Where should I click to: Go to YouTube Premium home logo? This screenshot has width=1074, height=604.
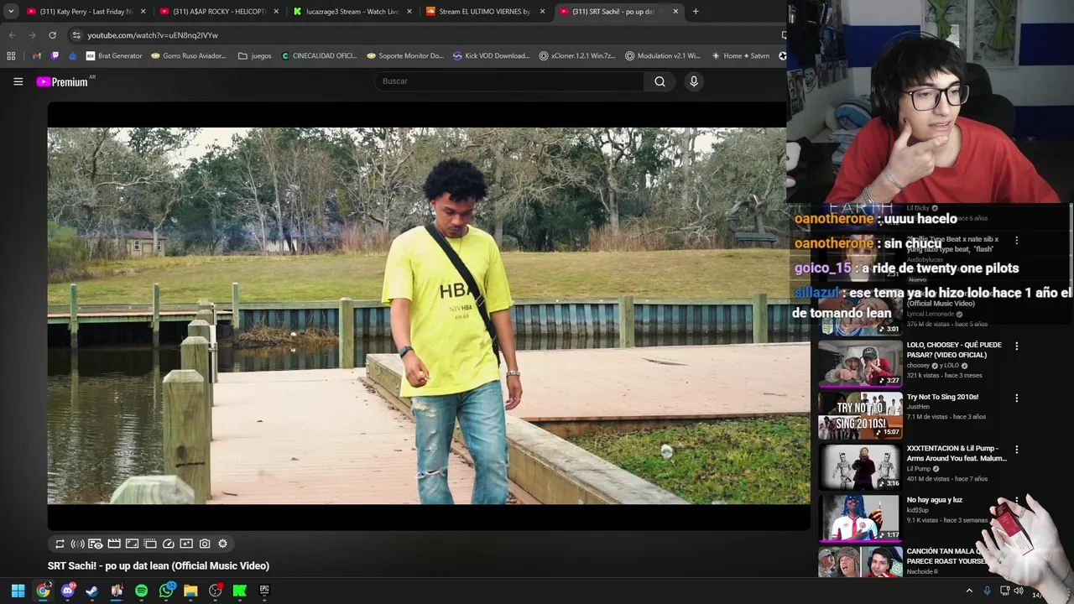[x=64, y=81]
